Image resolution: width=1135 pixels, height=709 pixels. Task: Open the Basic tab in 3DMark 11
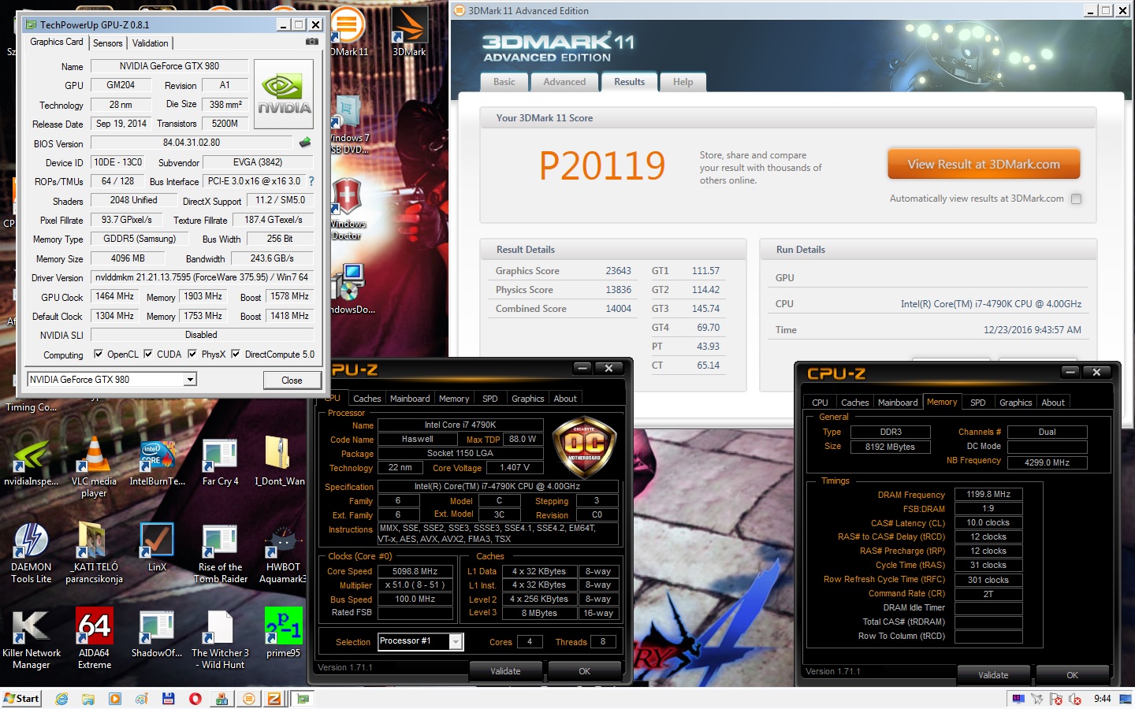click(x=504, y=82)
